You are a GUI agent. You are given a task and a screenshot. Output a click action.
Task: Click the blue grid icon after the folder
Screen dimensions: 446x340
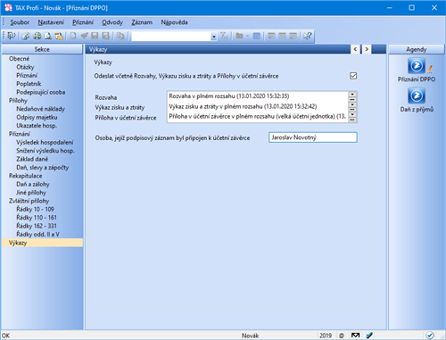pyautogui.click(x=257, y=36)
